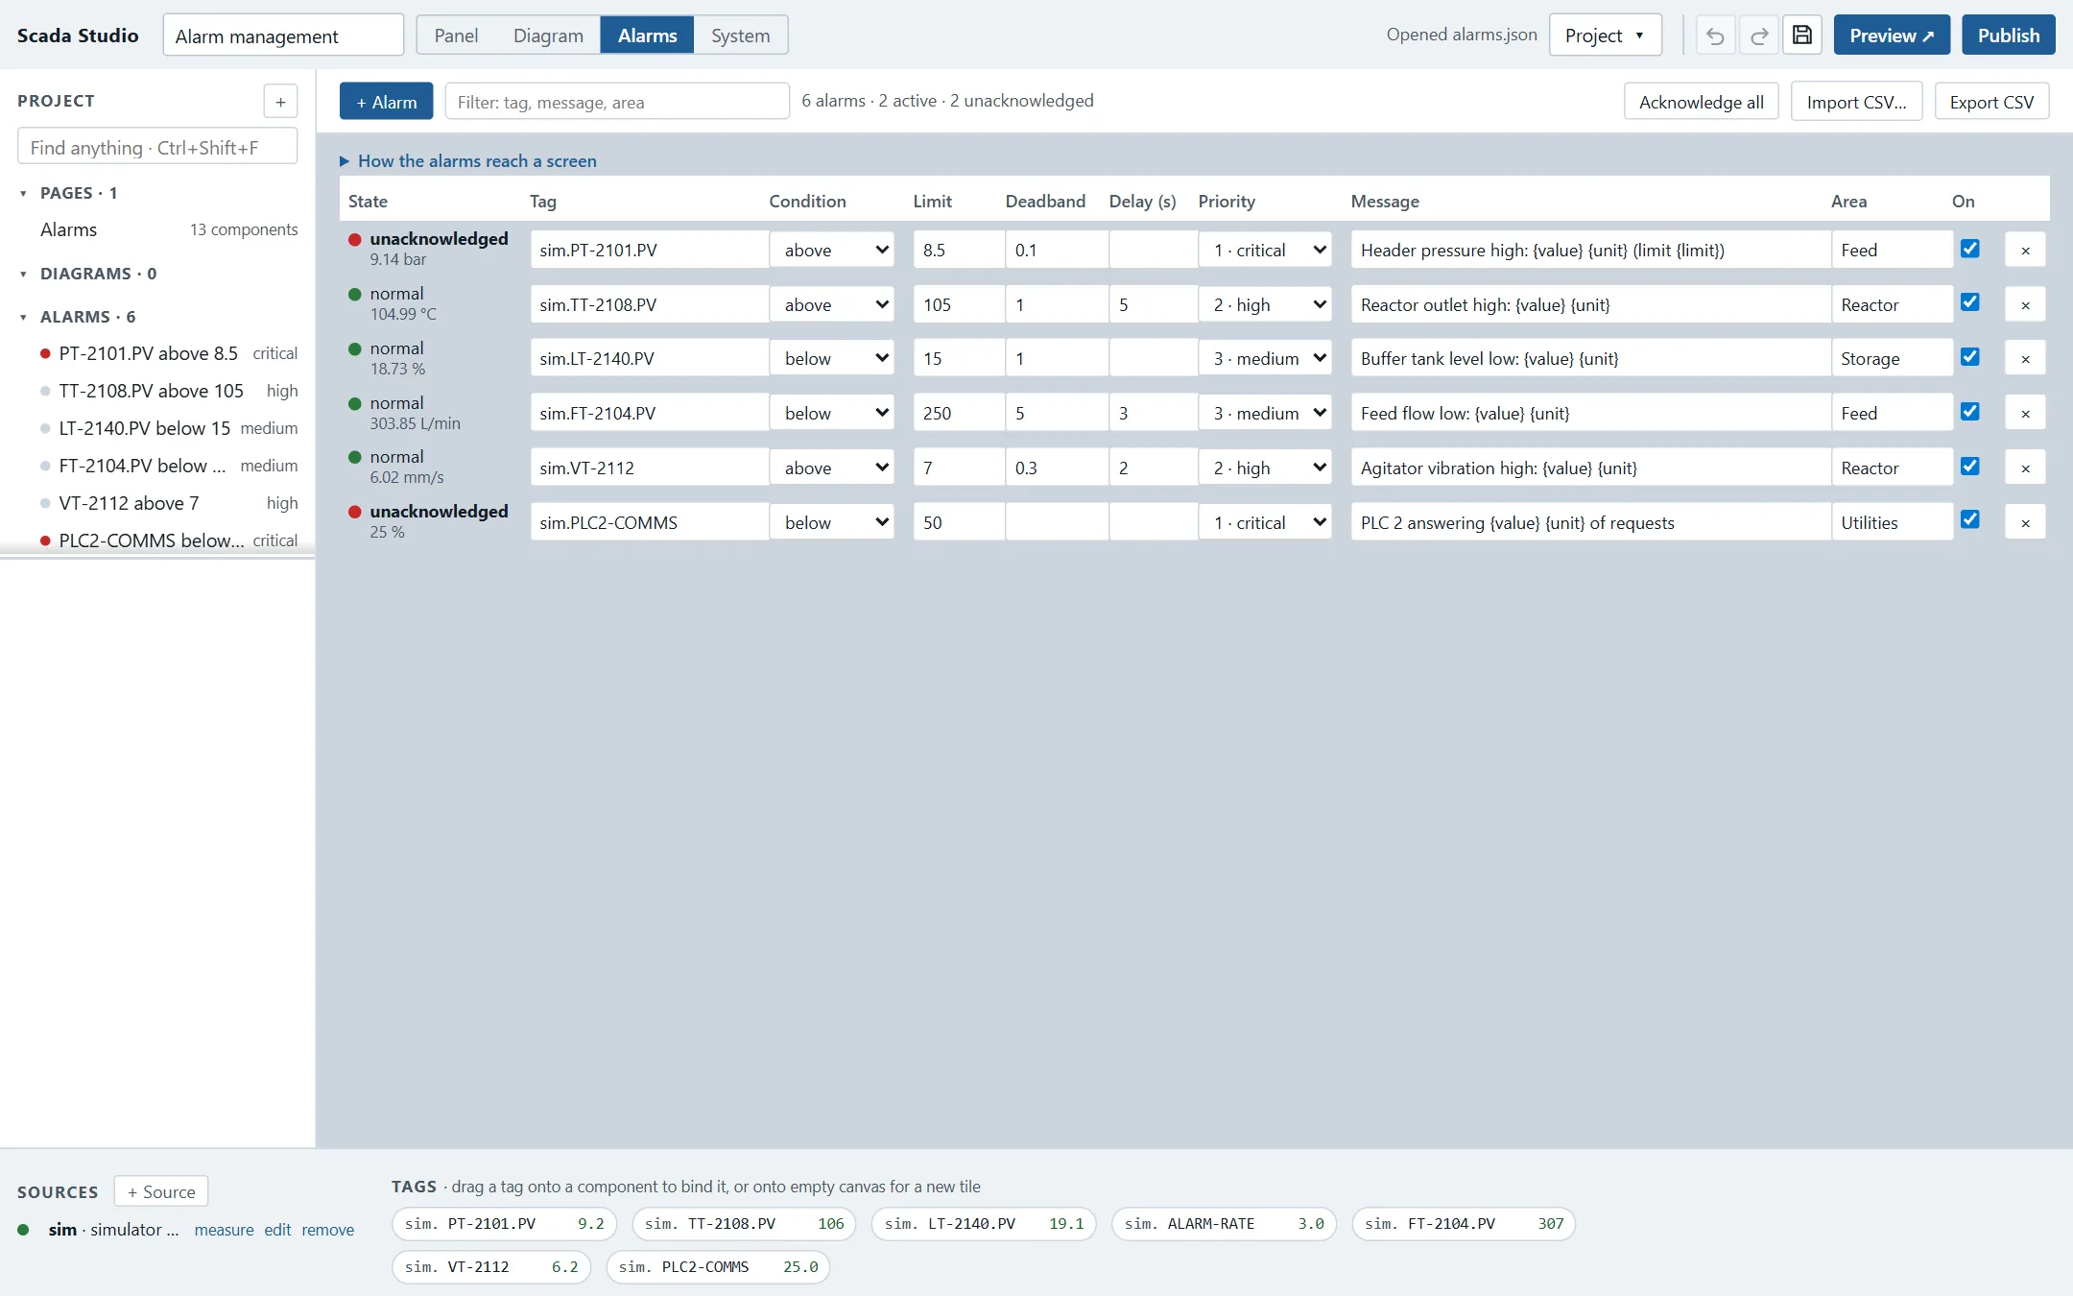This screenshot has width=2073, height=1296.
Task: Delete the sim.VT-2112 alarm row
Action: (x=2025, y=468)
